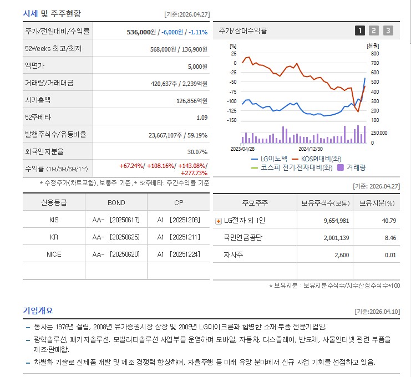
Task: Click the BOND column header
Action: (116, 203)
